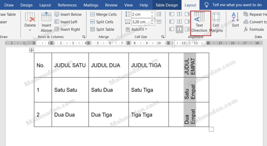Click Insert Below button

(x=68, y=15)
